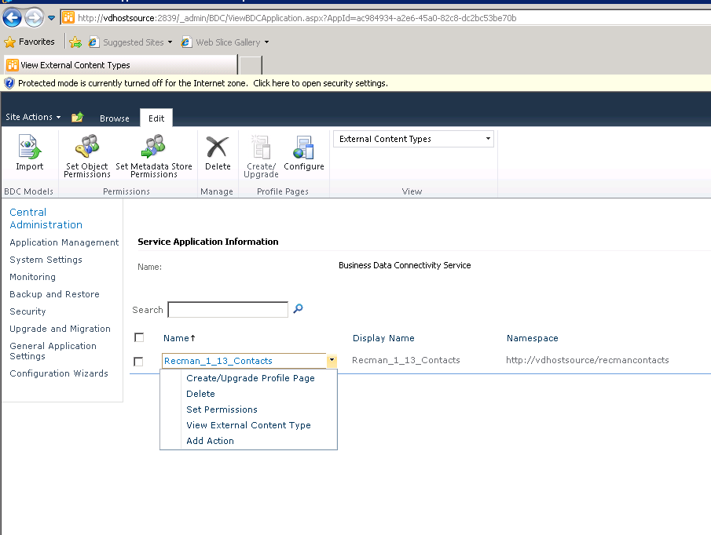Screen dimensions: 711x535
Task: Open the blank new browser tab
Action: tap(251, 65)
